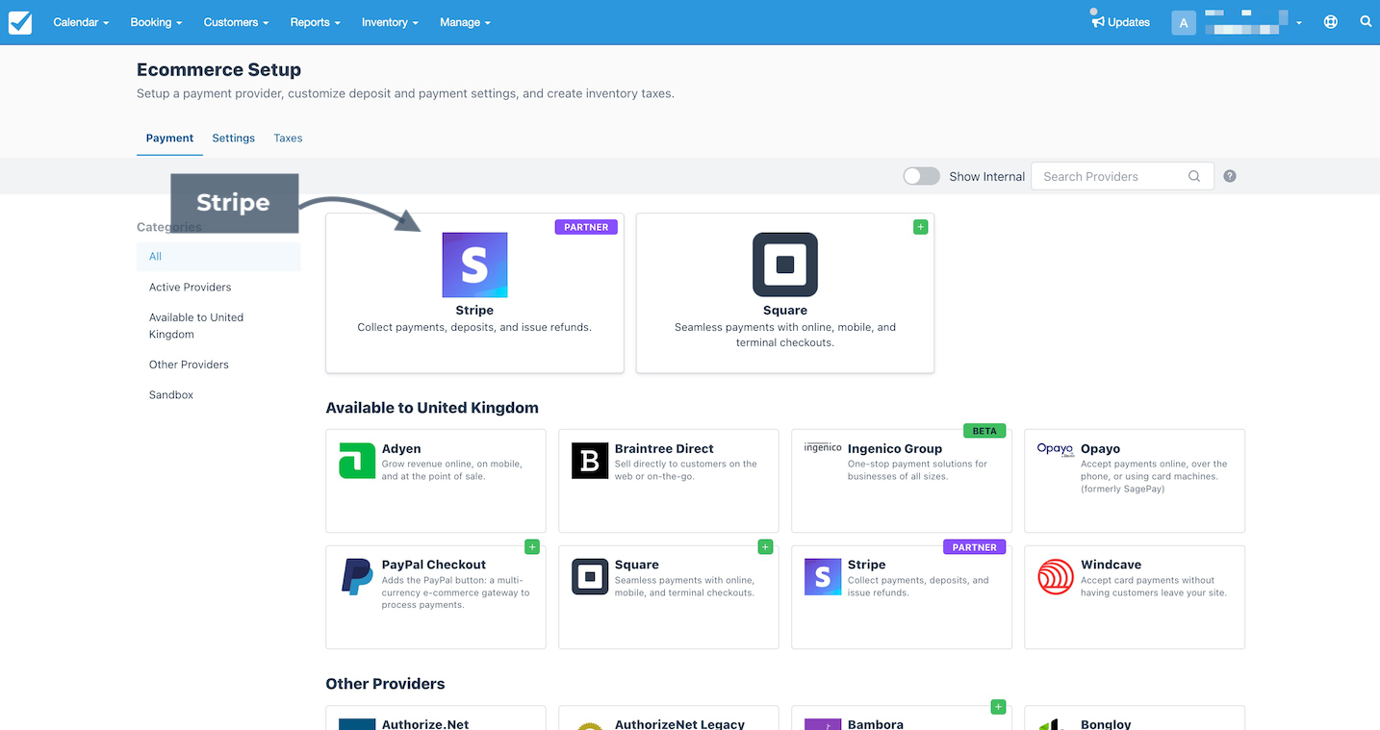
Task: Click the PayPal Checkout logo
Action: point(357,576)
